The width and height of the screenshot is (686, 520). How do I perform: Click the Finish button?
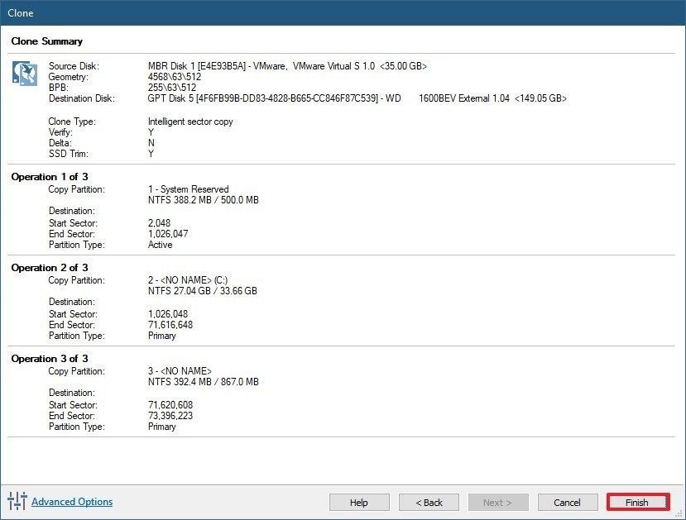tap(637, 502)
